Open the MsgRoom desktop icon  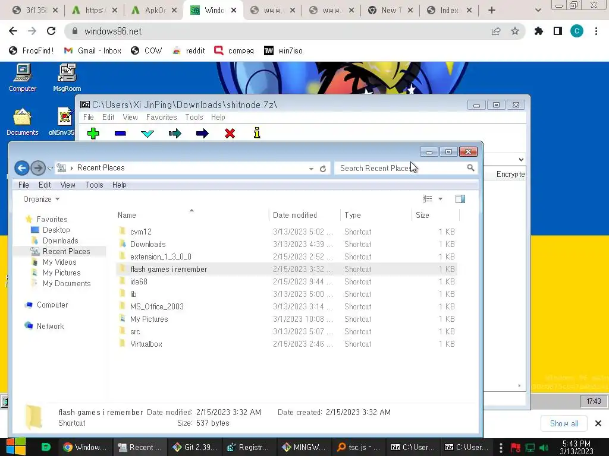pos(67,78)
